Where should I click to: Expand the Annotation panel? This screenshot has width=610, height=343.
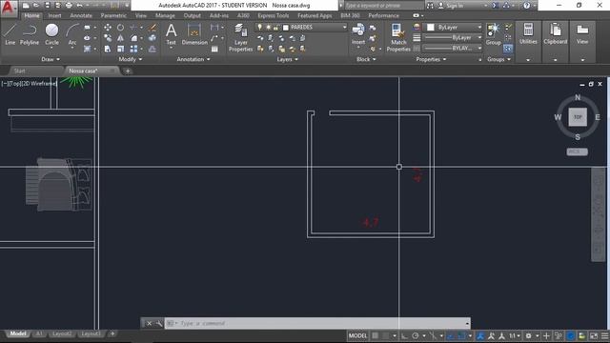coord(193,59)
